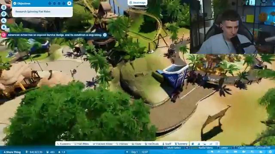Screen dimensions: 275x154
Task: Click the fourth tool icon right of Scenery
Action: (x=211, y=144)
